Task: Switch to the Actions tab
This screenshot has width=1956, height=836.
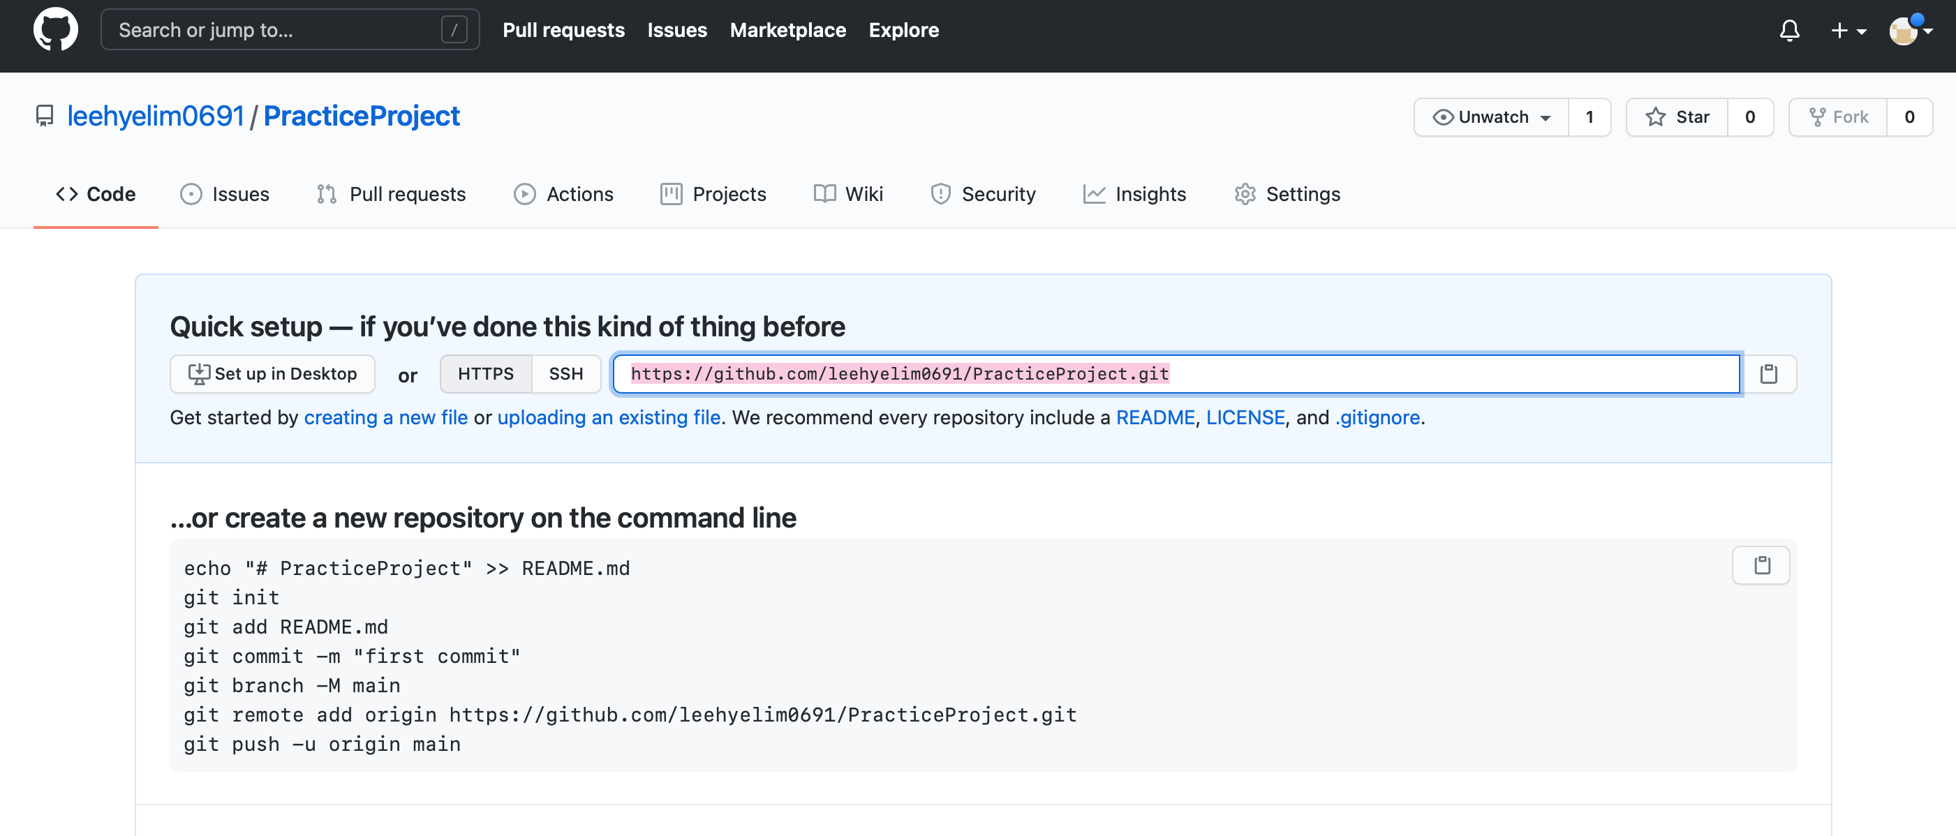Action: pyautogui.click(x=563, y=195)
